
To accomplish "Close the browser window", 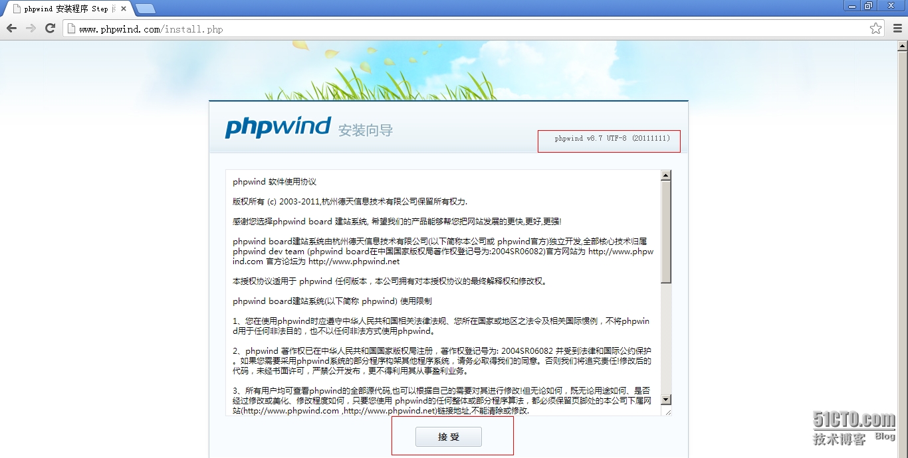I will (892, 5).
